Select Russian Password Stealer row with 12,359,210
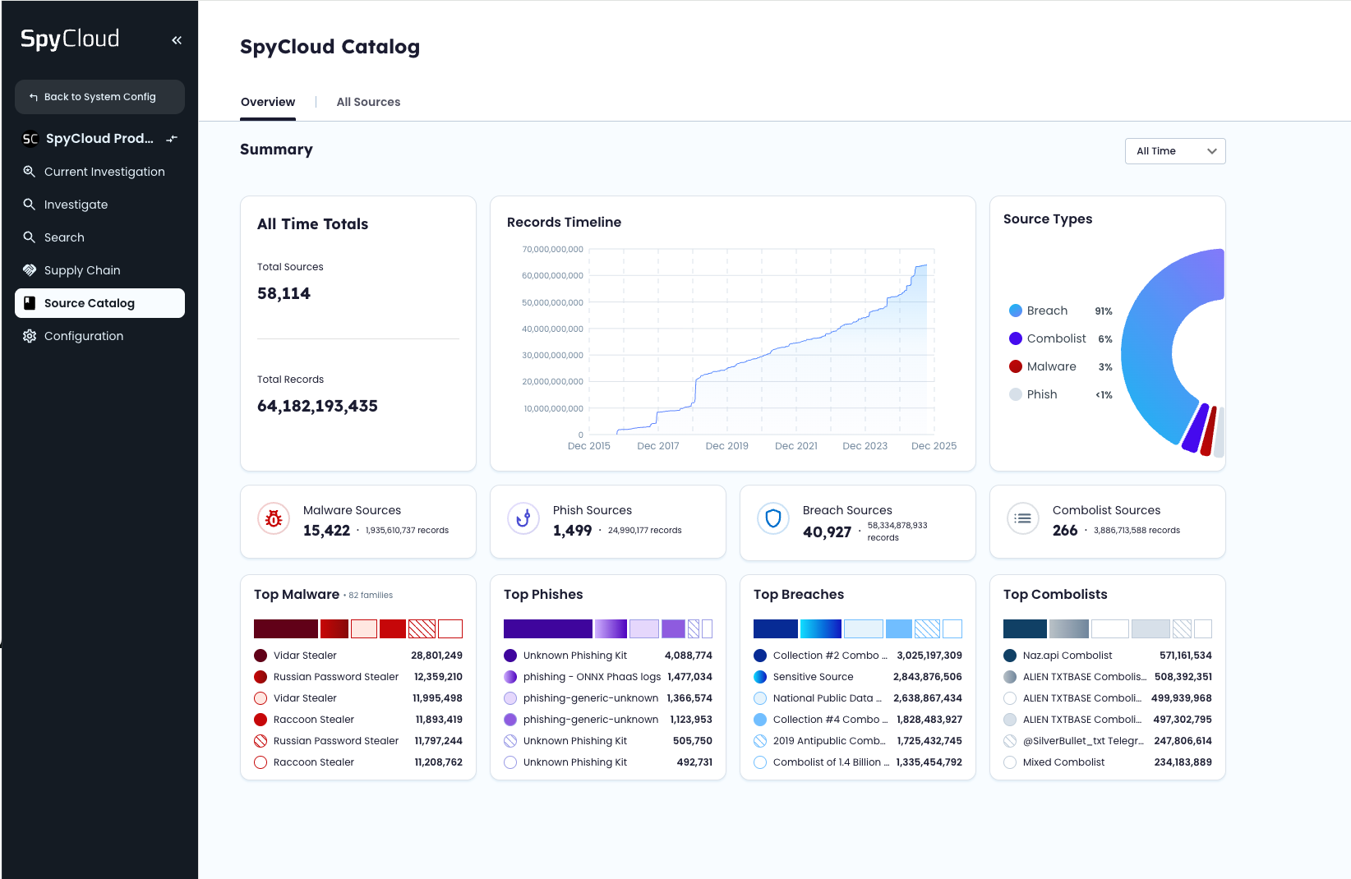 point(358,677)
